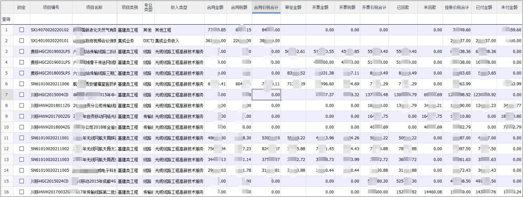
Task: Toggle the checkbox of row 川移HGC2015004CD
Action: (22, 95)
